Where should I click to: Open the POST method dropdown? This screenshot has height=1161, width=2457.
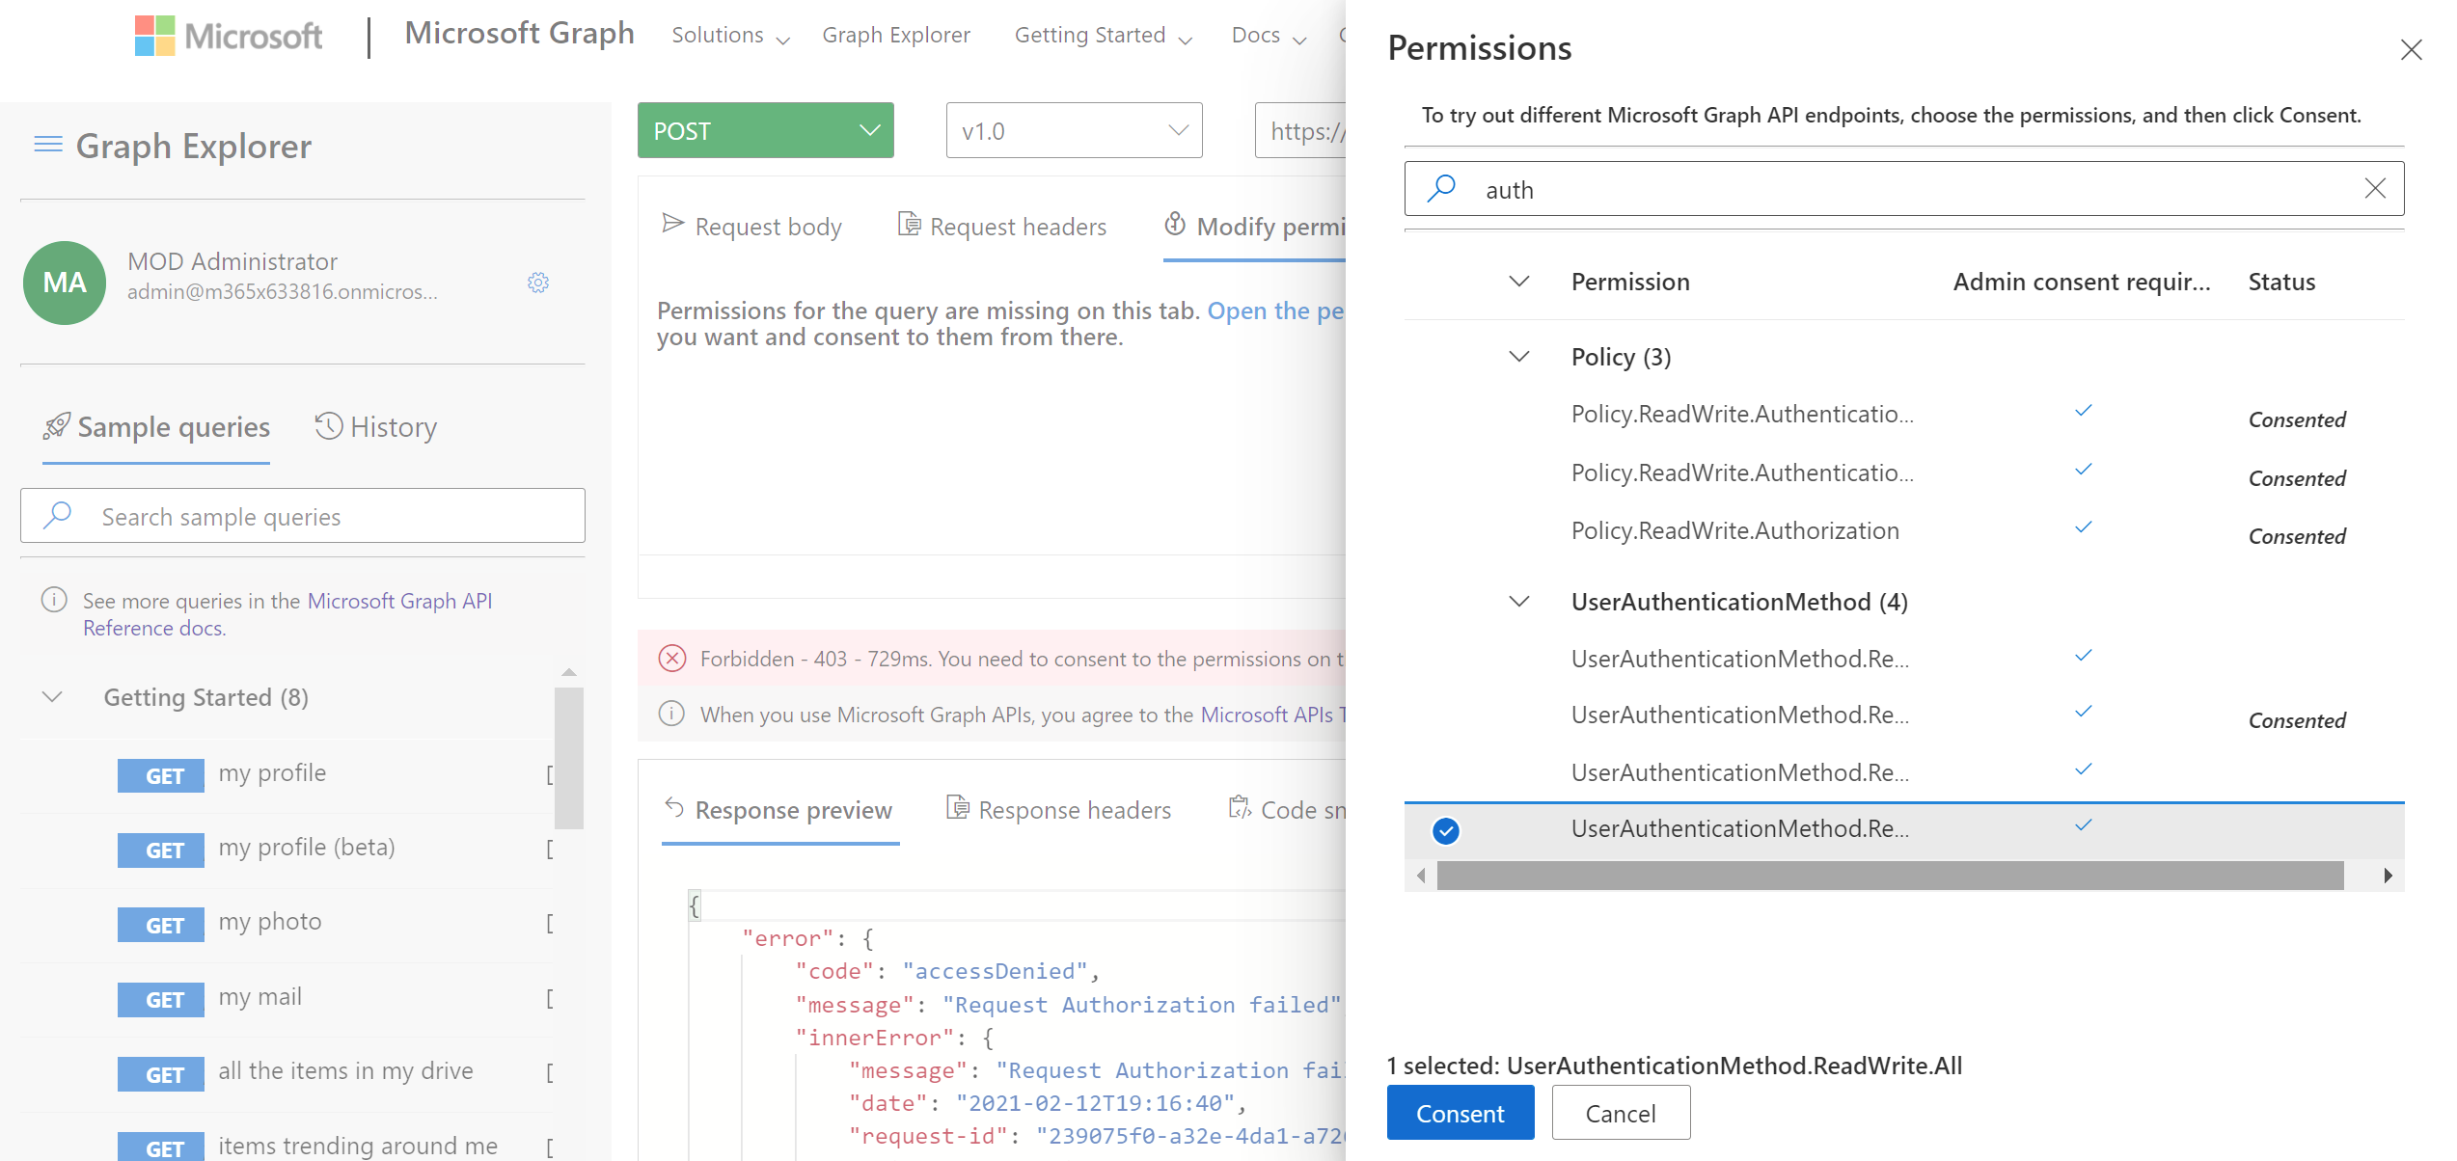click(765, 130)
